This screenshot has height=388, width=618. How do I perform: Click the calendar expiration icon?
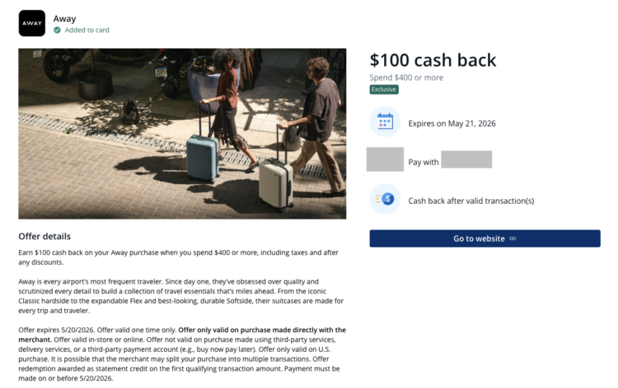click(x=385, y=122)
